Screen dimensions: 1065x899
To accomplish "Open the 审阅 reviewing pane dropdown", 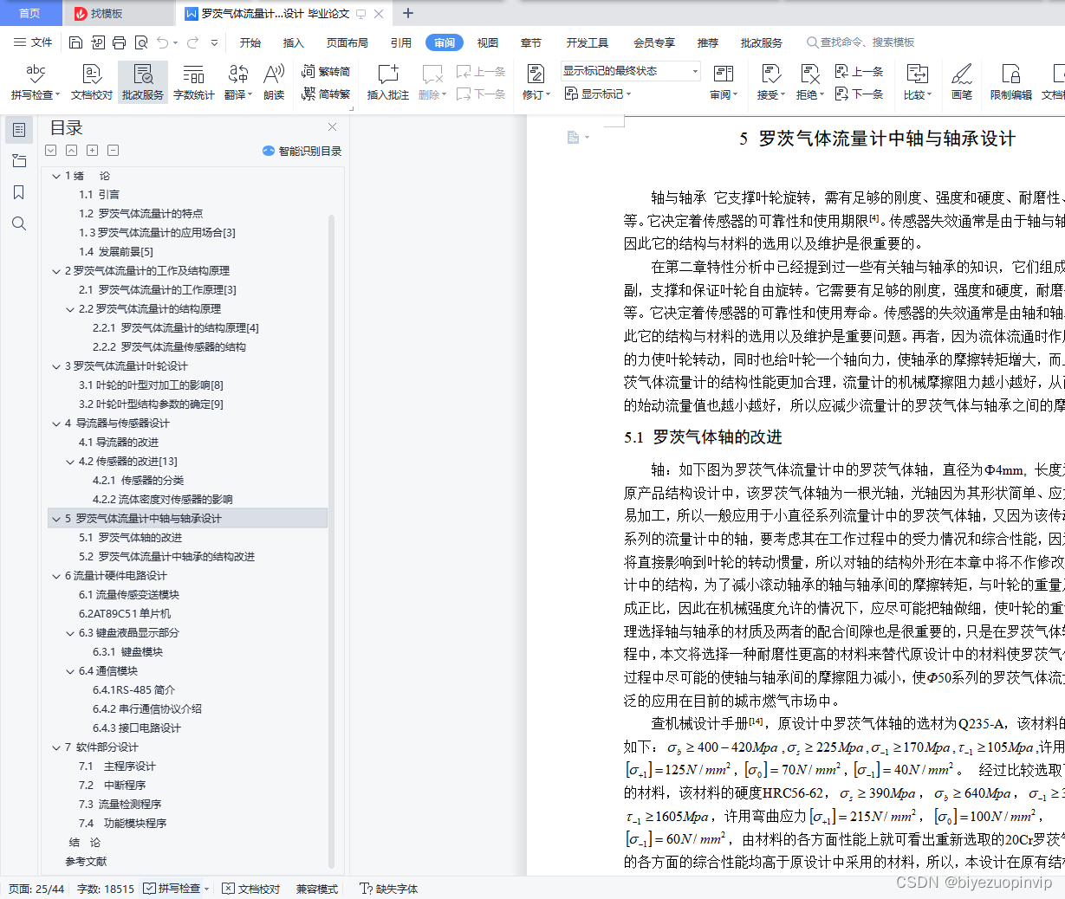I will [x=724, y=82].
